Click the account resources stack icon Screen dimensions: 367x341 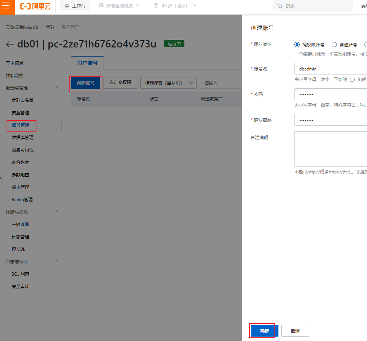click(101, 5)
